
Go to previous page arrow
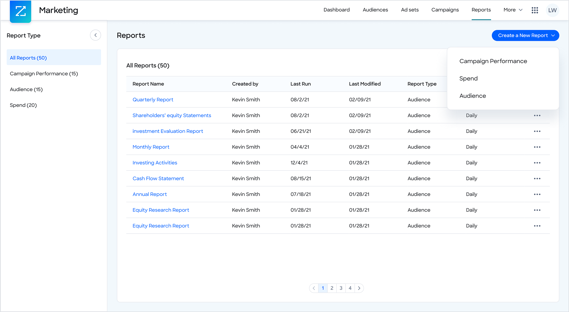(x=314, y=288)
